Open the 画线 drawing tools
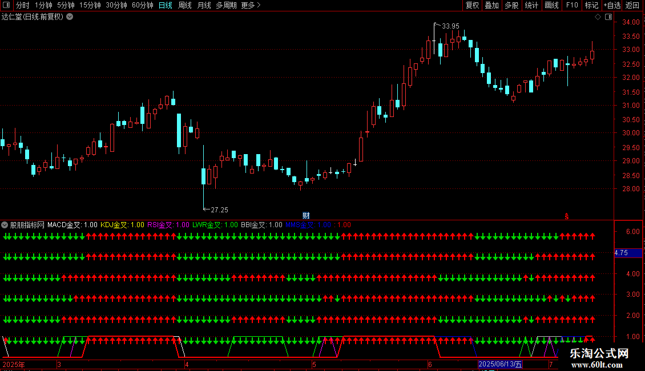 click(x=551, y=5)
